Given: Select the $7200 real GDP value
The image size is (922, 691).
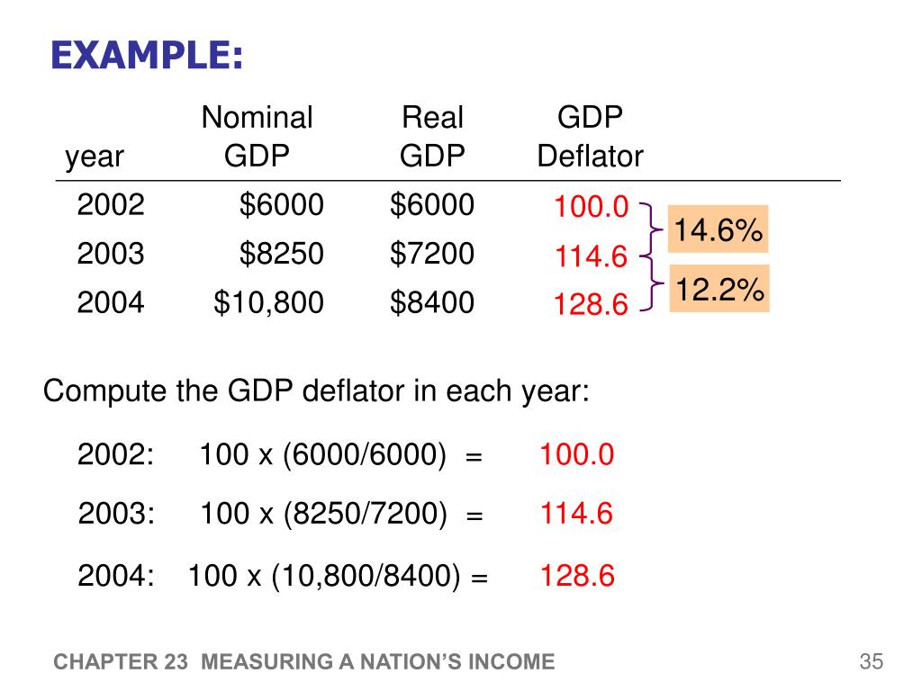Looking at the screenshot, I should pos(432,255).
